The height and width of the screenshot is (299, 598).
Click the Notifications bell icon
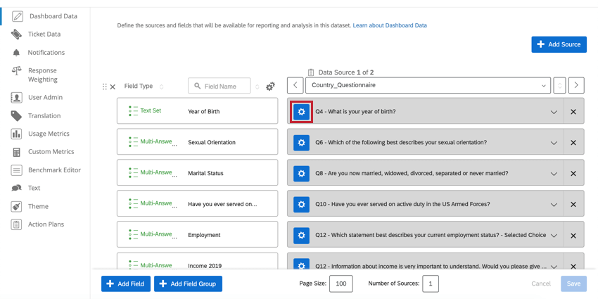click(16, 53)
